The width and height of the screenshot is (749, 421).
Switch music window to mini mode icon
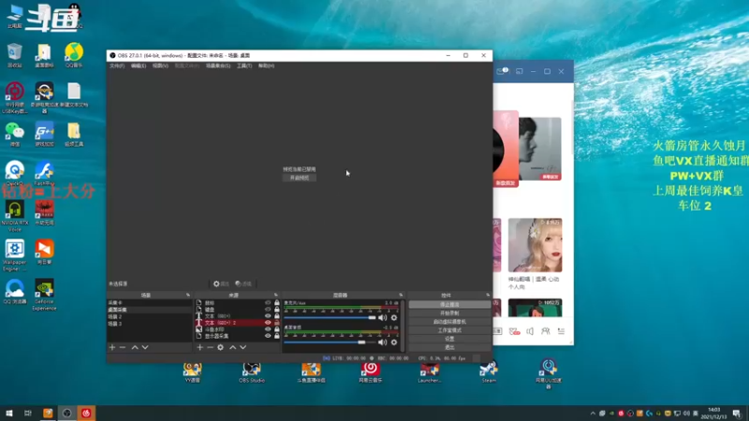point(520,71)
